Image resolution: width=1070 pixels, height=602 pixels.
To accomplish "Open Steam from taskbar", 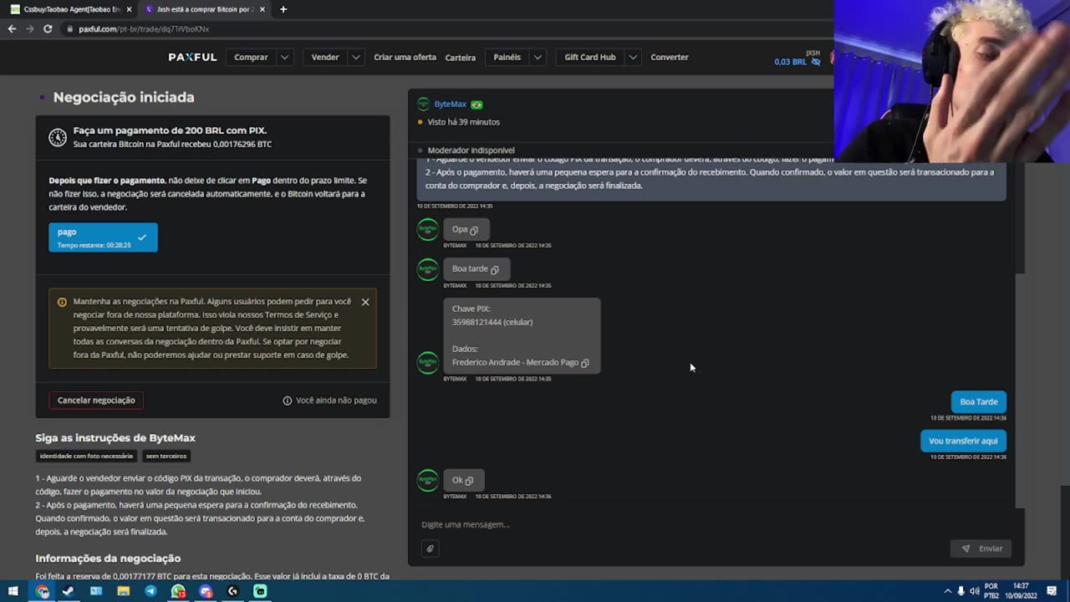I will point(69,591).
